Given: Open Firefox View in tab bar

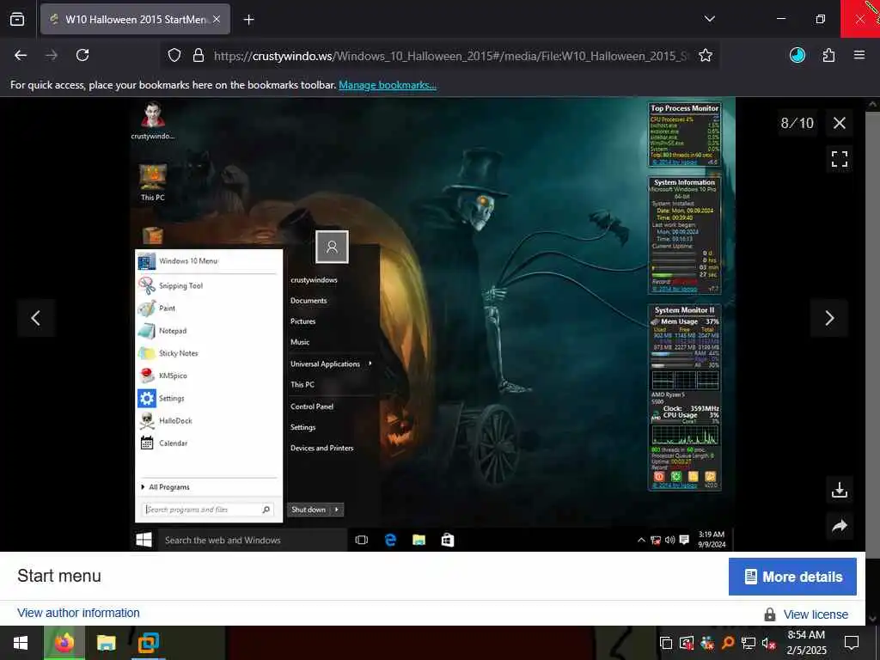Looking at the screenshot, I should point(17,19).
